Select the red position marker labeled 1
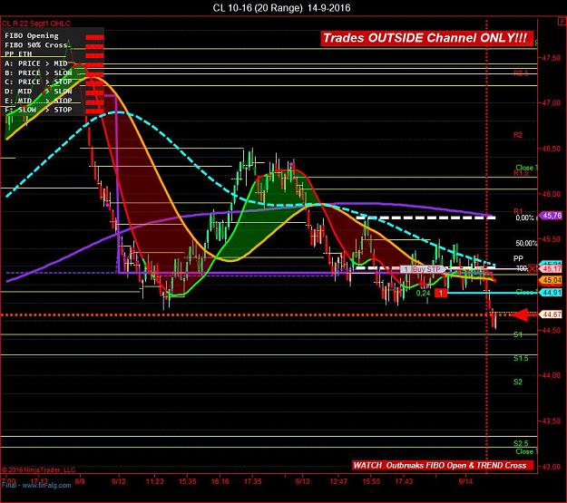 click(440, 293)
